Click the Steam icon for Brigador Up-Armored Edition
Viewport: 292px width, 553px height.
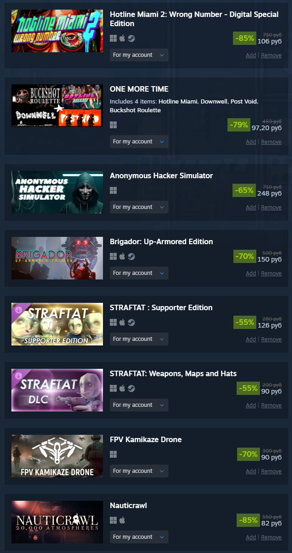pos(131,257)
